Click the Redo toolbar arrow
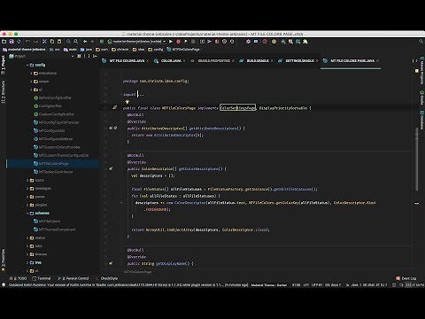This screenshot has width=425, height=319. pyautogui.click(x=35, y=42)
